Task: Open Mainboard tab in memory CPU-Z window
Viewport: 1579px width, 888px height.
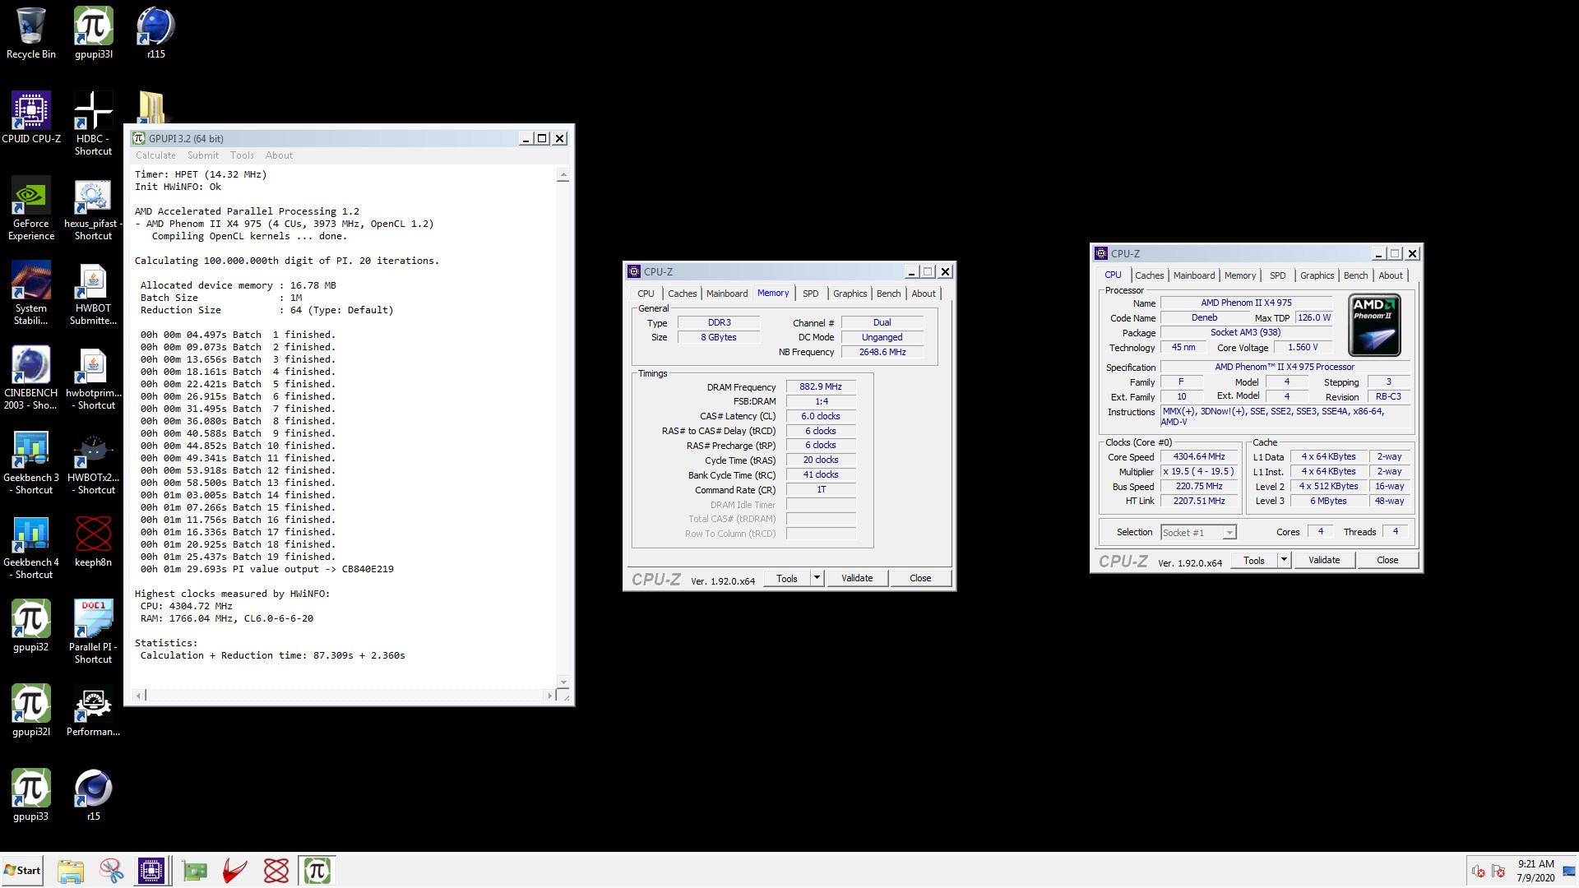Action: [x=727, y=294]
